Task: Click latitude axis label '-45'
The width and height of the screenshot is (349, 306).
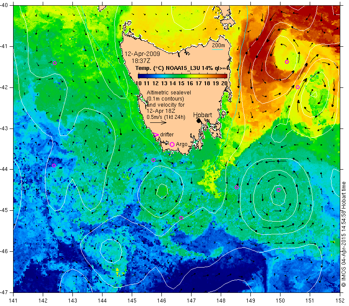Action: 4,210
